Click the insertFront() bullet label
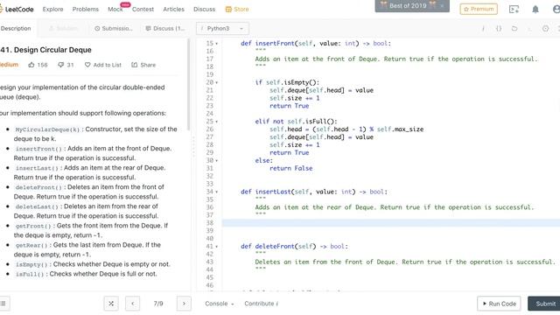 click(38, 149)
